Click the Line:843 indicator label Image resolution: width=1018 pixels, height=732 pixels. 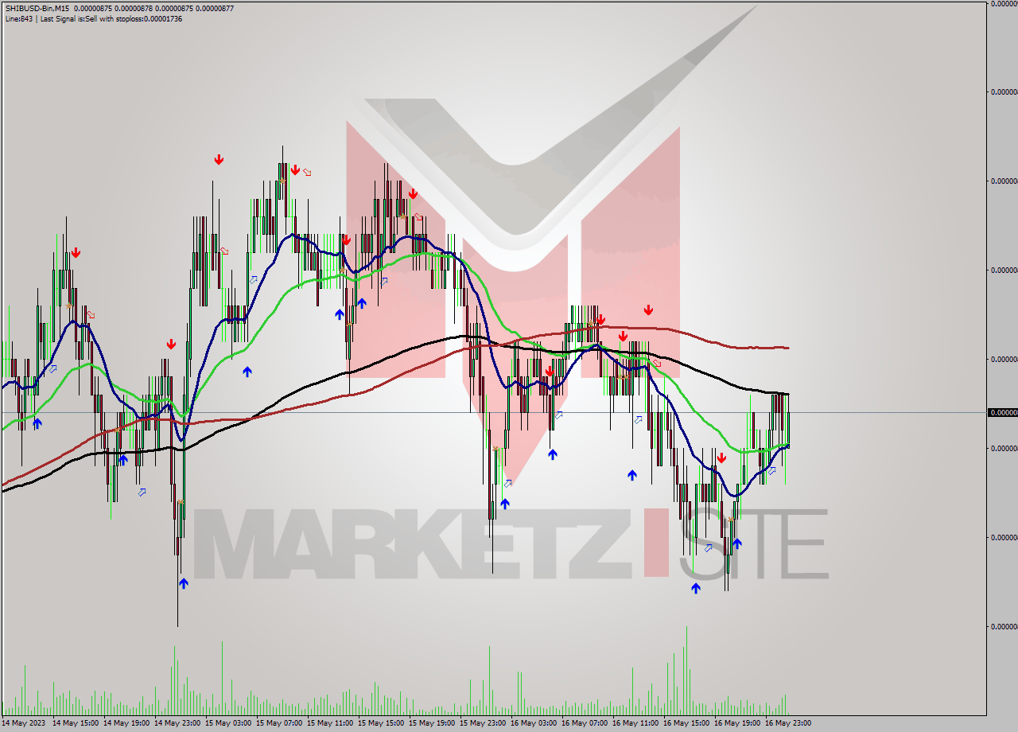click(18, 19)
